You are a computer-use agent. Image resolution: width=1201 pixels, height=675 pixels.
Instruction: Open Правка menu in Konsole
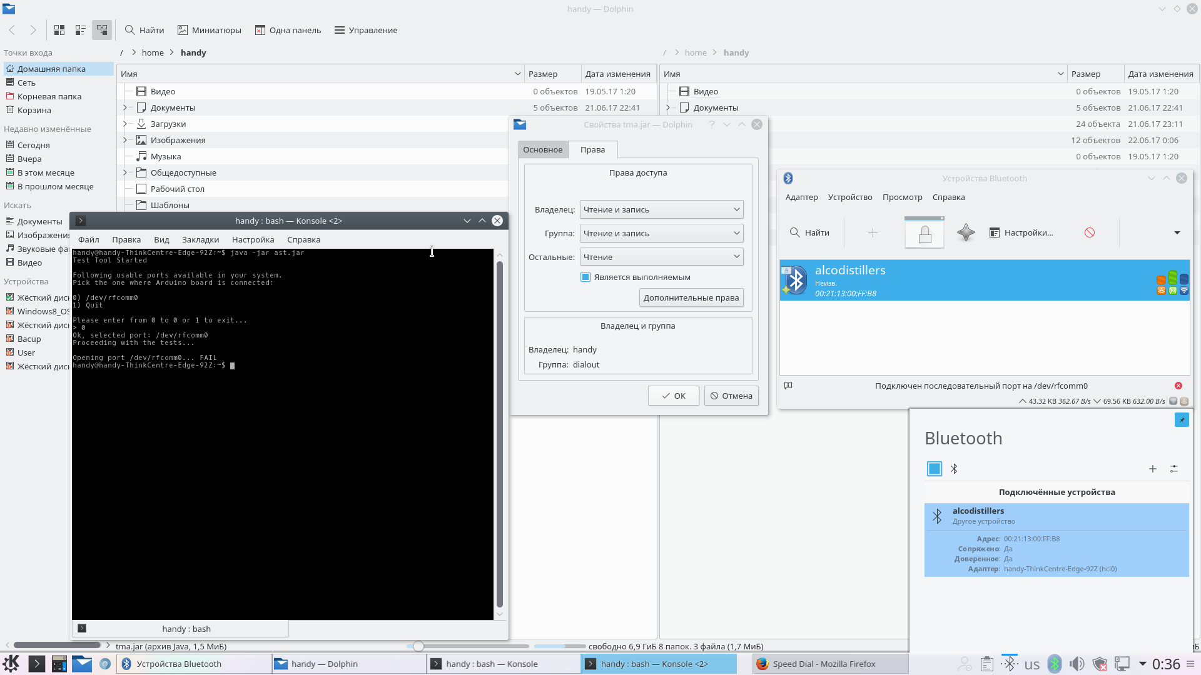[x=126, y=239]
